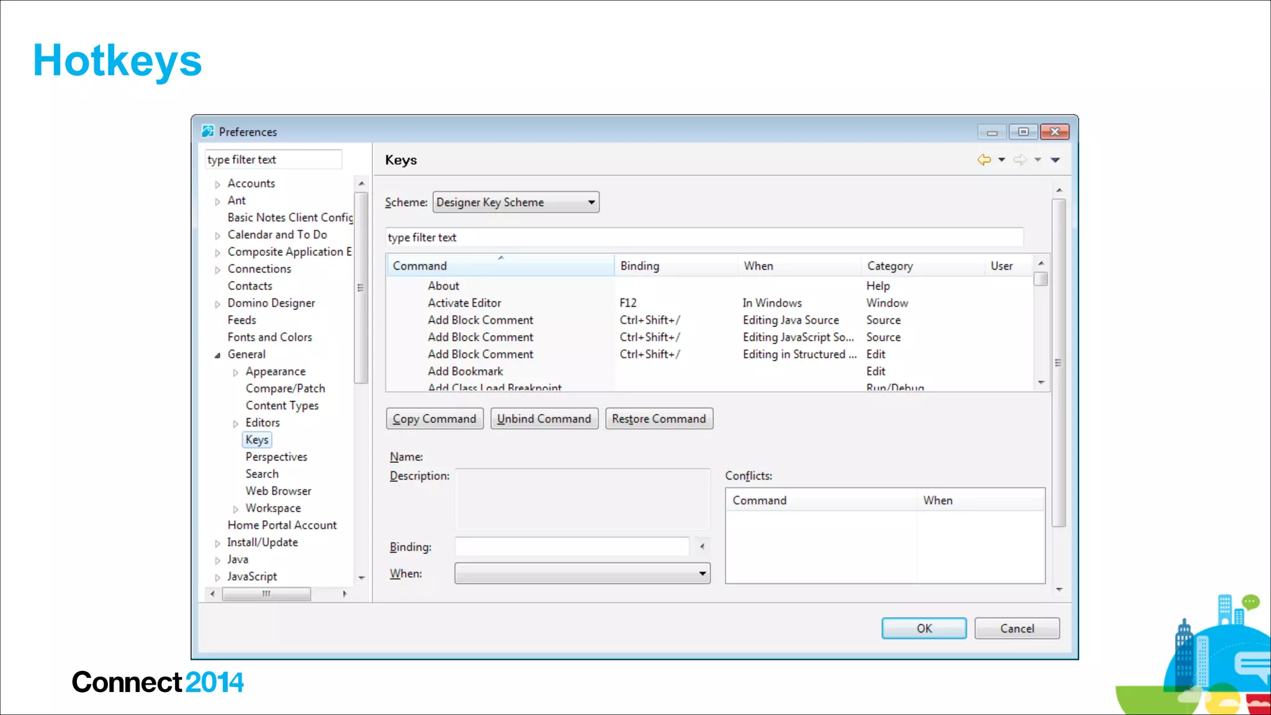
Task: Click the forward navigation arrow icon
Action: pyautogui.click(x=1020, y=160)
